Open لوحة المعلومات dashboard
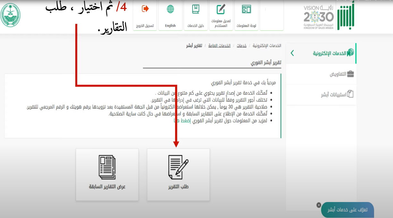393x218 pixels. tap(246, 15)
